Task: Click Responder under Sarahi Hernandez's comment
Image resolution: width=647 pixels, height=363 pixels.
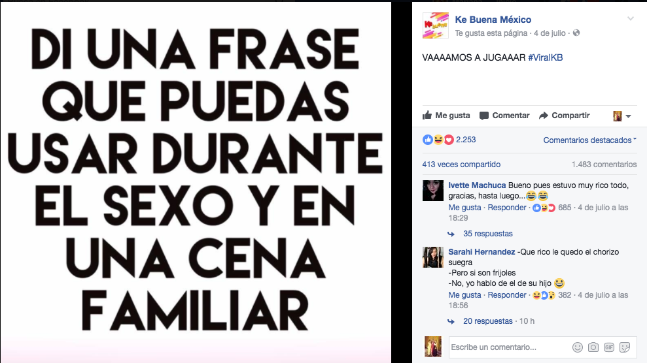Action: click(507, 295)
